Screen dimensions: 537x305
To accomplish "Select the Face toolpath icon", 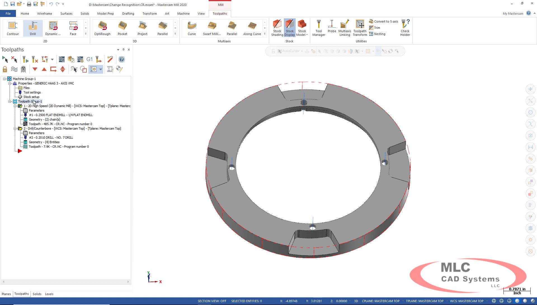I will (73, 28).
